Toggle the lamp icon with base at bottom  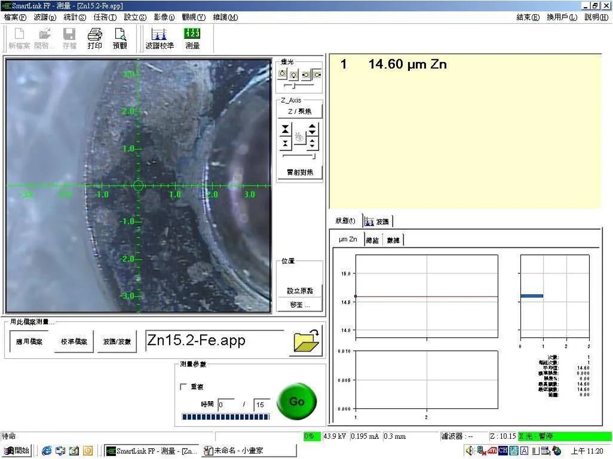pos(293,75)
